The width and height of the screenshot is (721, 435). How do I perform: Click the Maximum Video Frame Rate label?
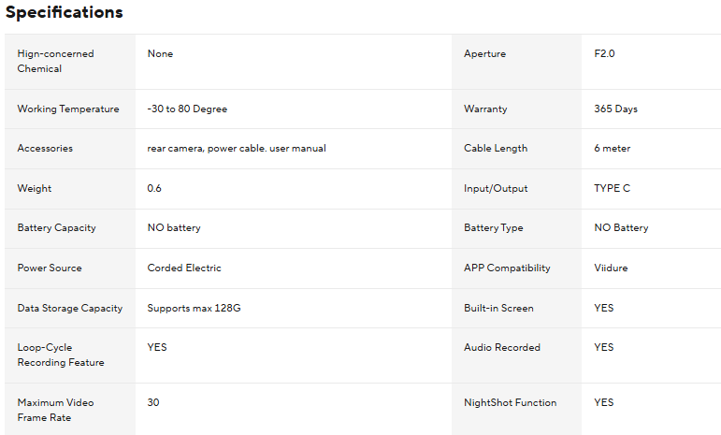point(55,410)
